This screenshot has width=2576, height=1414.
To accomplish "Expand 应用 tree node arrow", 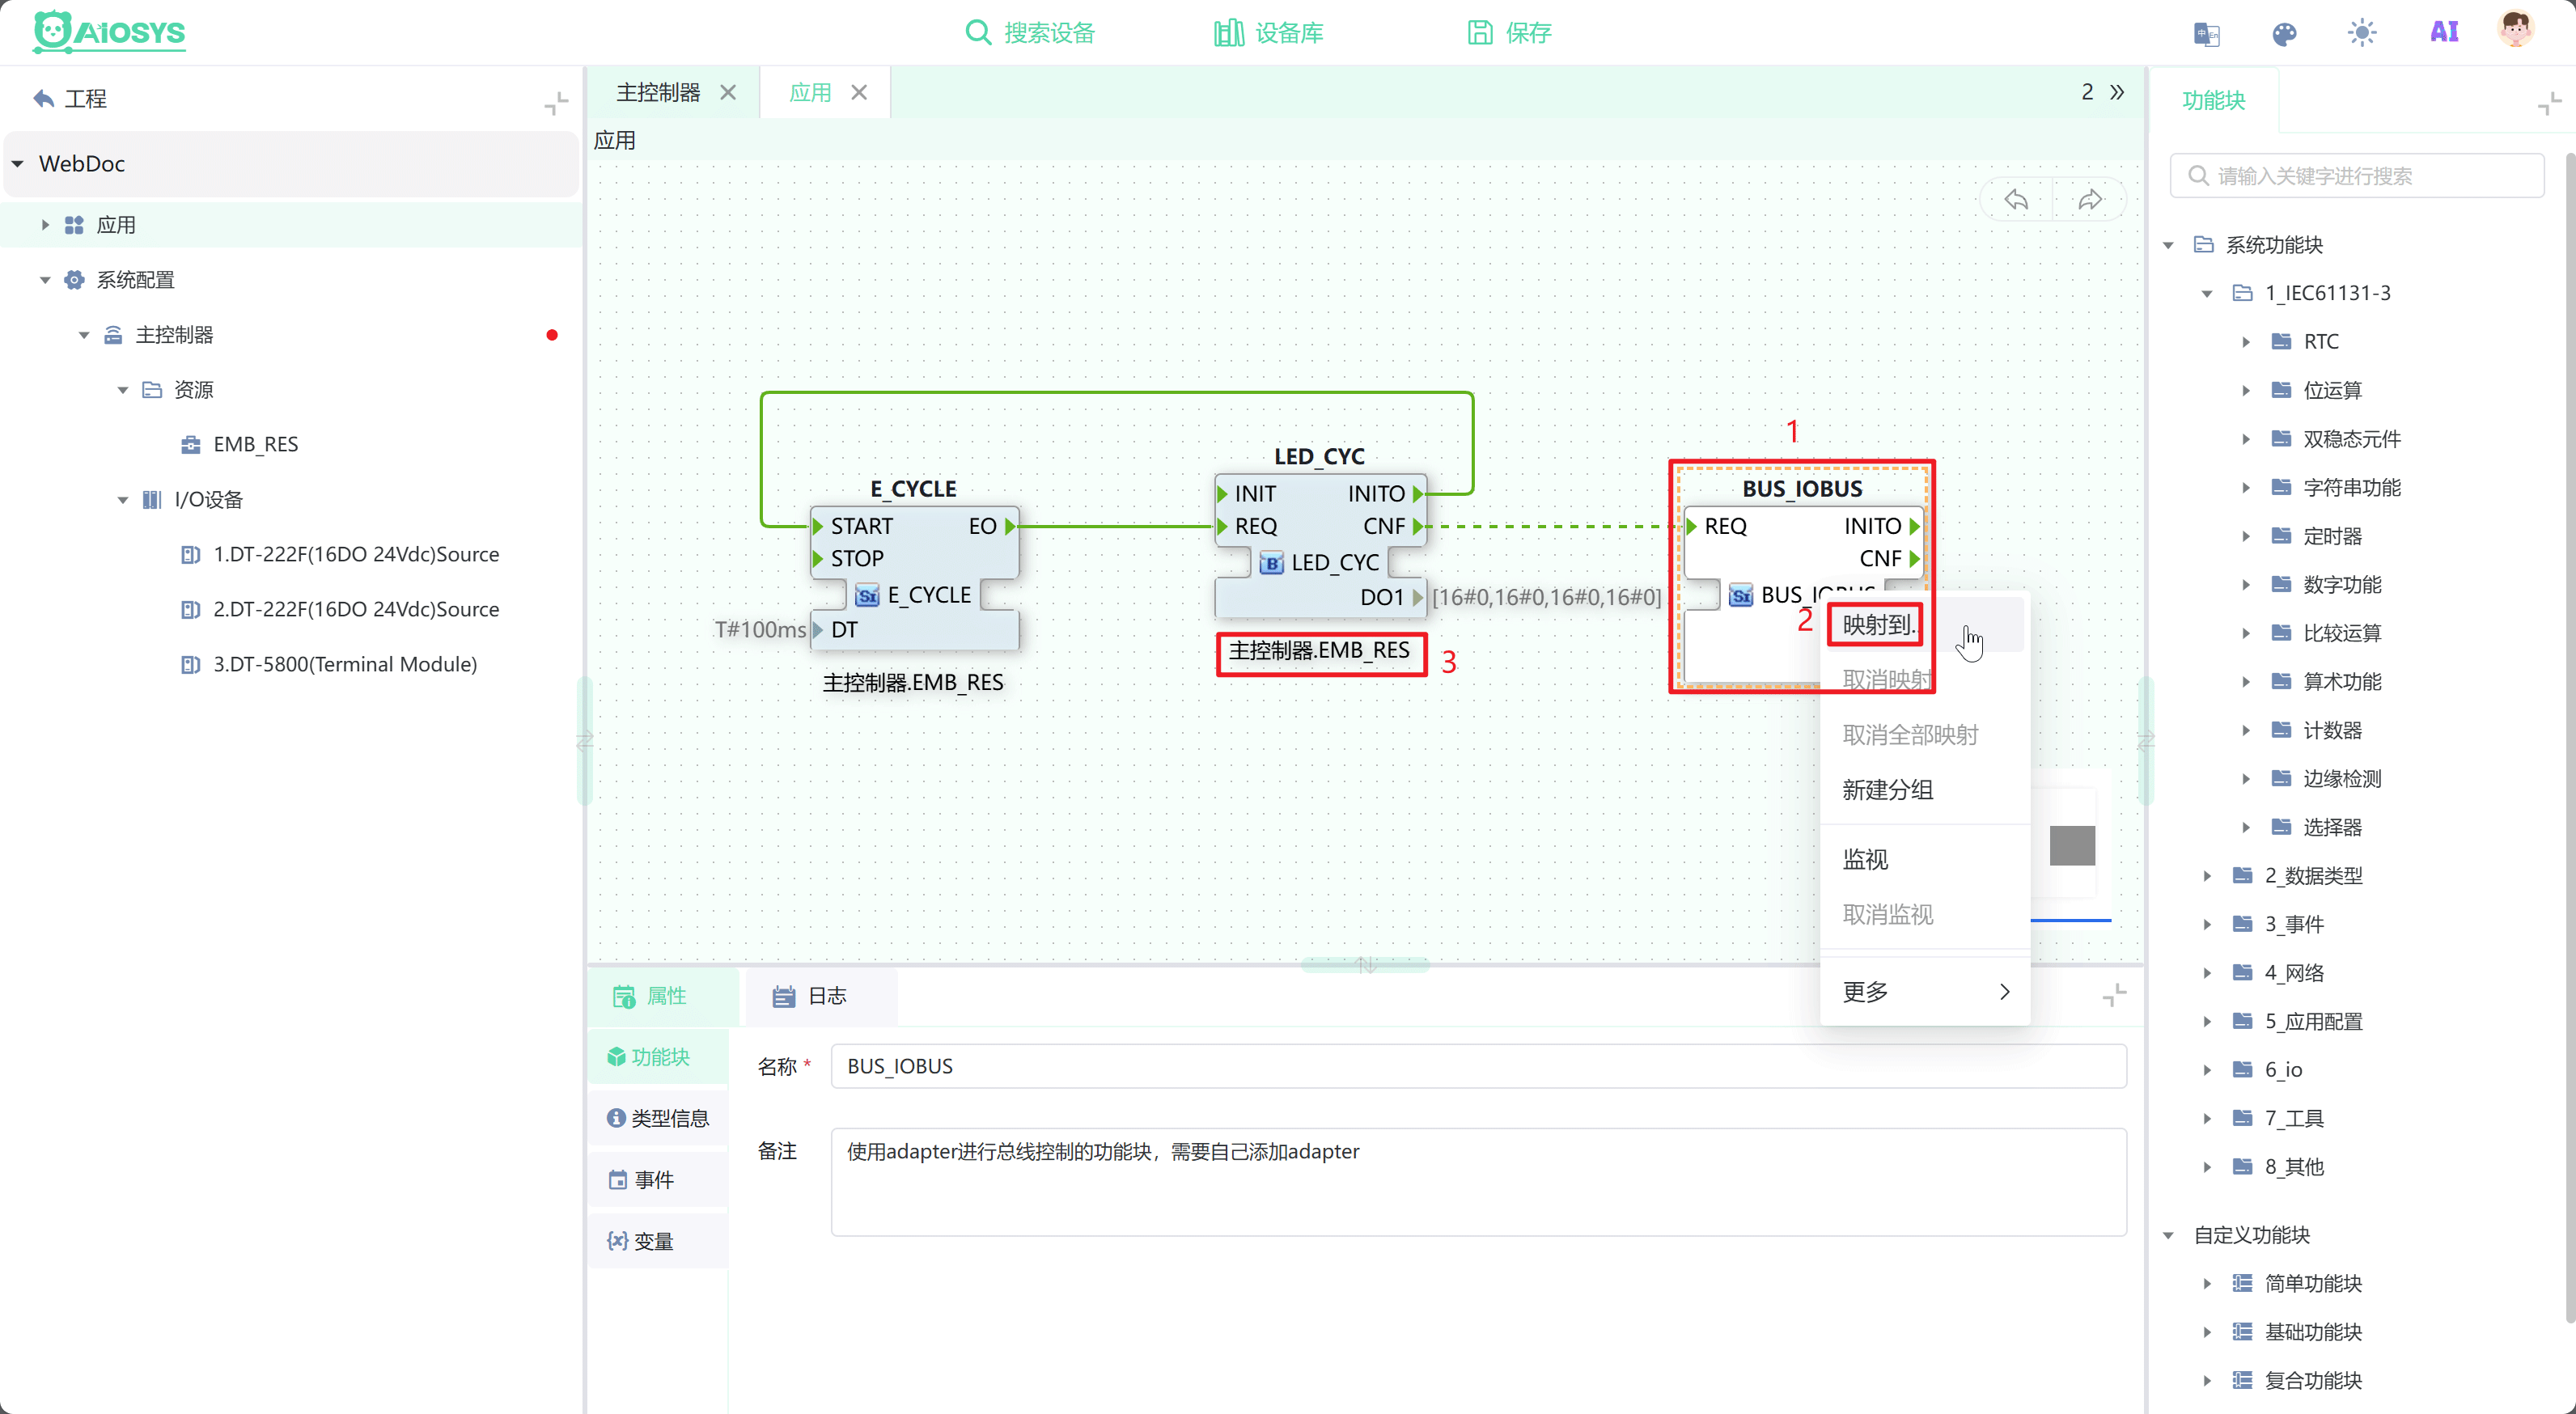I will pos(45,225).
